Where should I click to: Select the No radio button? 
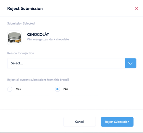[57, 89]
